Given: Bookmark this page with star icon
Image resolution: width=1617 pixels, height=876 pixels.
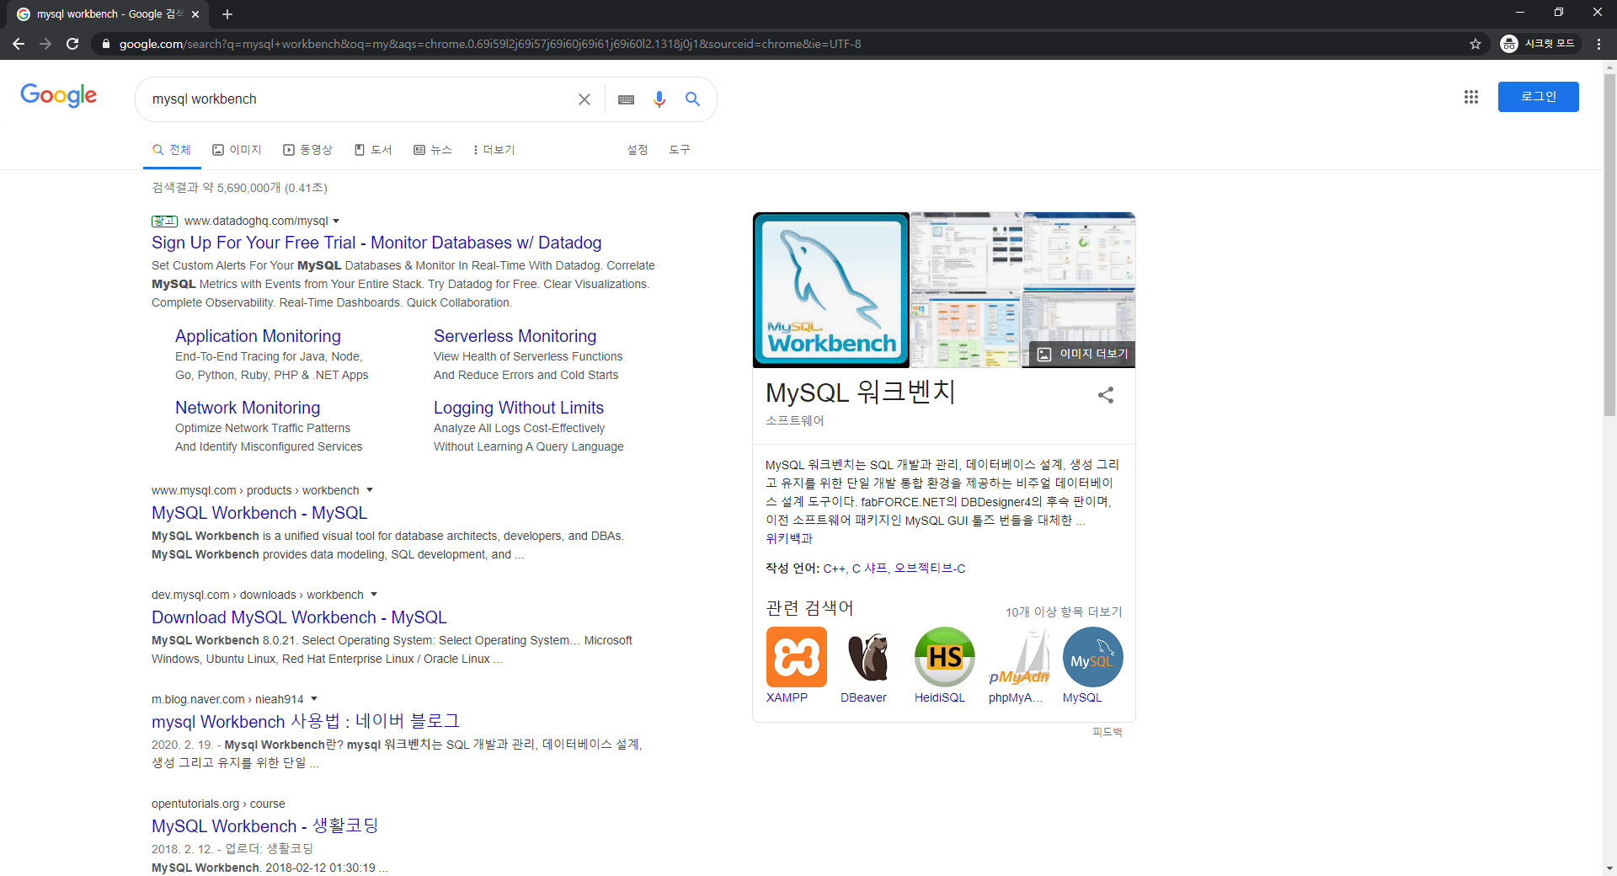Looking at the screenshot, I should [x=1476, y=44].
